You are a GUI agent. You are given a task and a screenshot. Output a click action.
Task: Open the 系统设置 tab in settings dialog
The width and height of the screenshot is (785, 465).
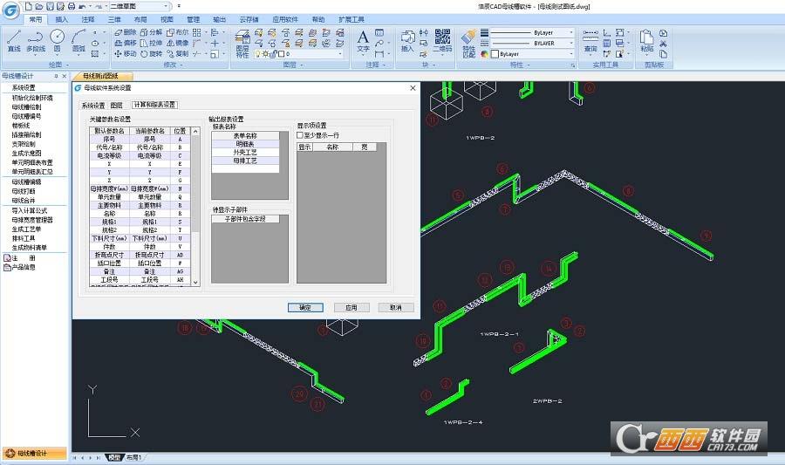(x=93, y=105)
